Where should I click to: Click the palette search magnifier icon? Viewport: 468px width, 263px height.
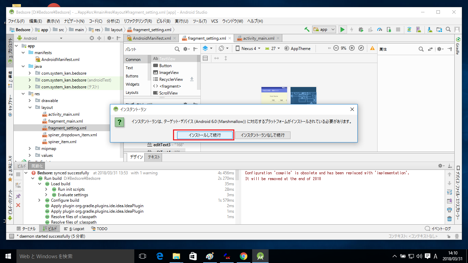(x=177, y=49)
